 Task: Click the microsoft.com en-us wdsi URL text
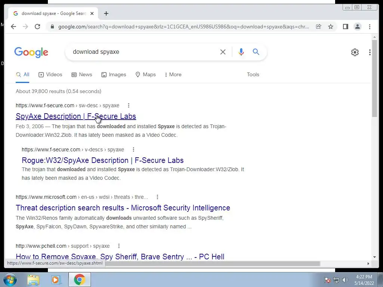click(x=82, y=197)
